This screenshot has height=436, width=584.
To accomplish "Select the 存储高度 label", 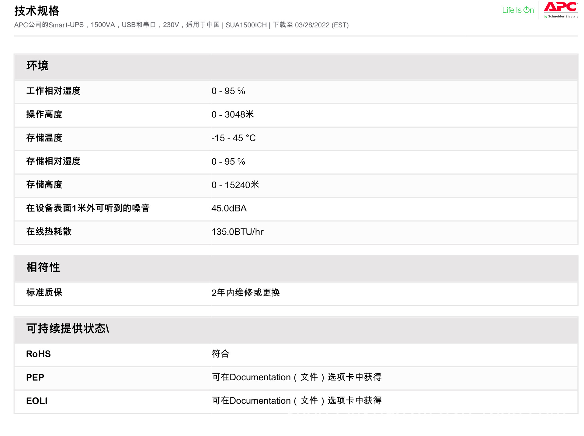I will tap(44, 185).
